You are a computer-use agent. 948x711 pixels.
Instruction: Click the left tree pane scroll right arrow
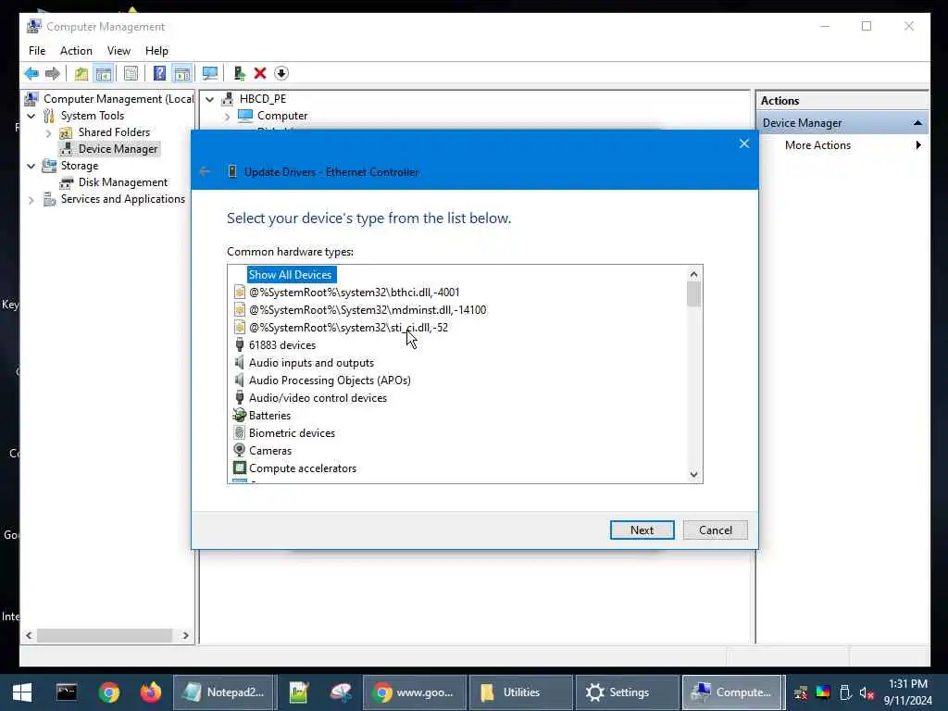tap(185, 635)
